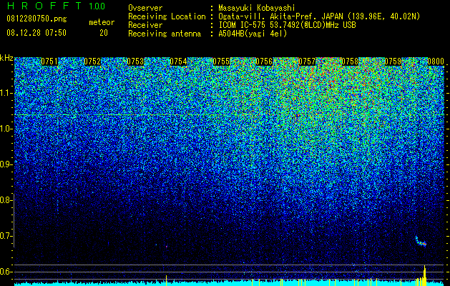Click the 0752 time marker

[92, 61]
